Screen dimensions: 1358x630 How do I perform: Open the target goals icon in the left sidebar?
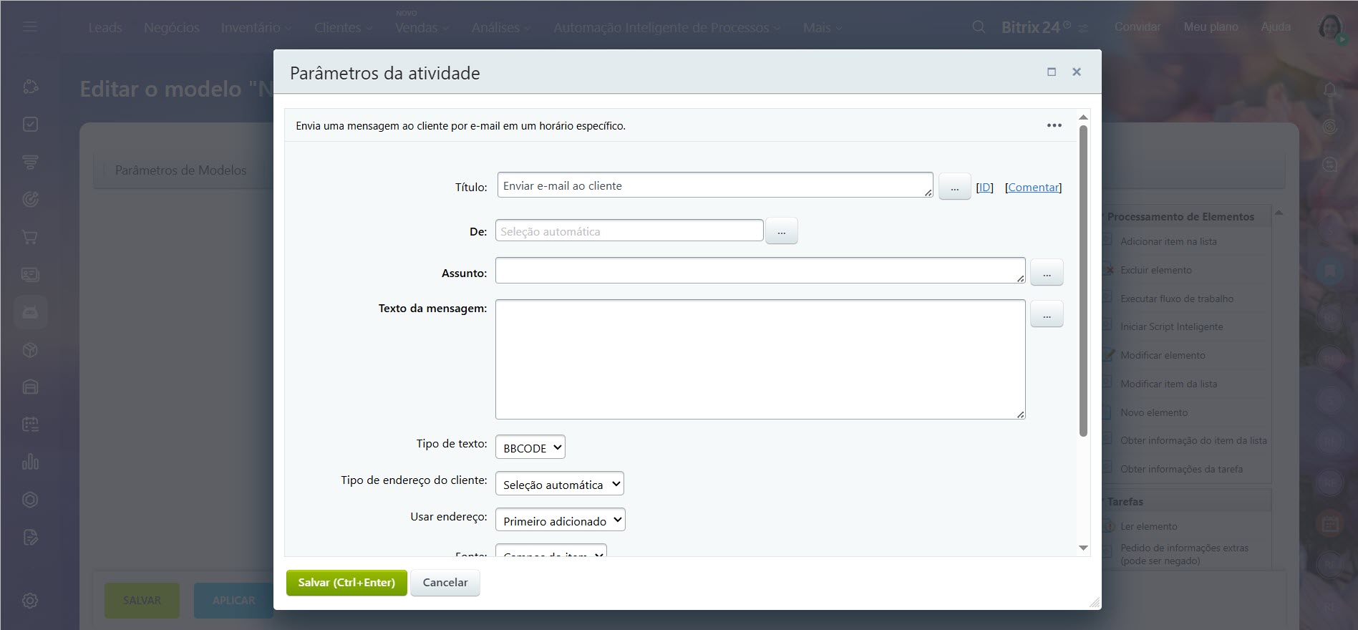coord(30,199)
